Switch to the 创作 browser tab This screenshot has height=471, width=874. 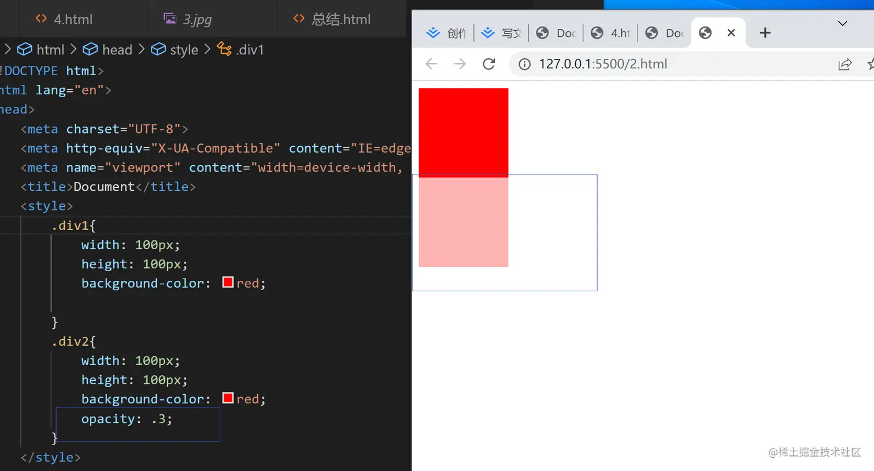click(x=446, y=33)
